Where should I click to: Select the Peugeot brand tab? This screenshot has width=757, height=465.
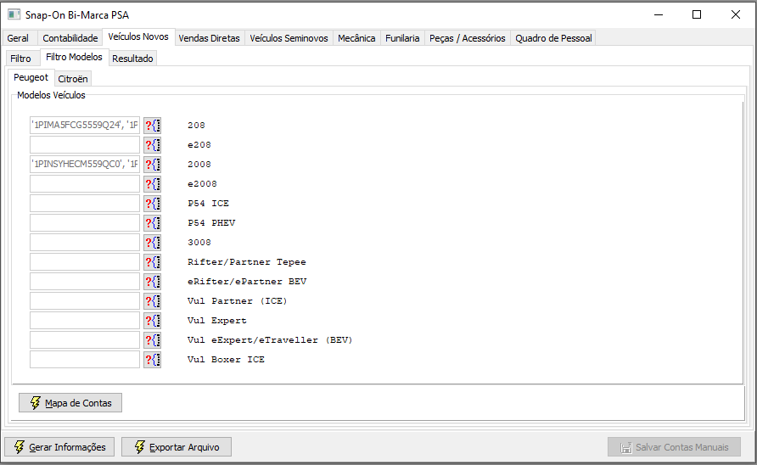point(31,77)
